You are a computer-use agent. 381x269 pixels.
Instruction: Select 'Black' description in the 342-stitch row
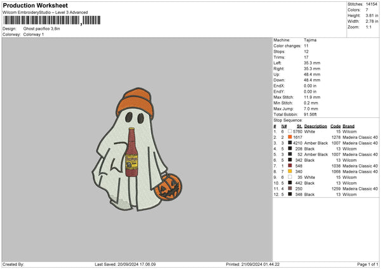click(309, 161)
